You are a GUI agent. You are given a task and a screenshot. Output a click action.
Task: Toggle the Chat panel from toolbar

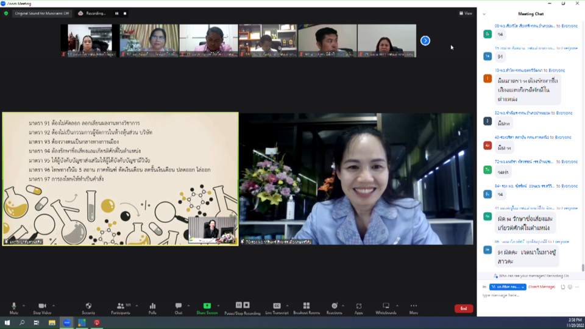[179, 306]
